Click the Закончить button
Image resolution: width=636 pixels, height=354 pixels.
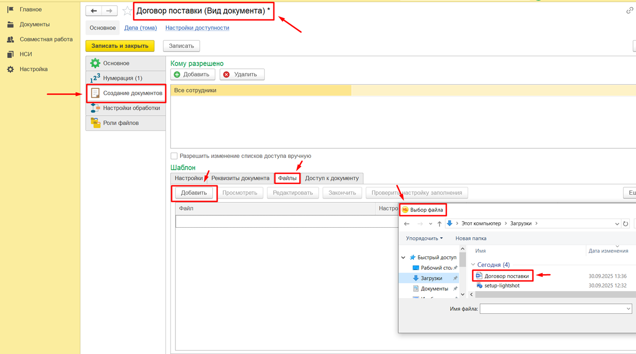342,193
